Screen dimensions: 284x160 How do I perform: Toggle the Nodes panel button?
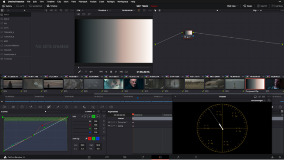pyautogui.click(x=247, y=6)
